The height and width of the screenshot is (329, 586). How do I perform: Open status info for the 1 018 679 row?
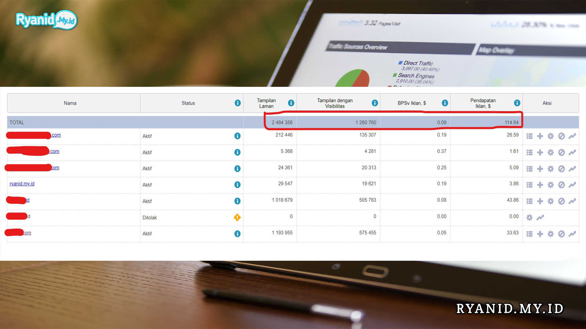237,201
